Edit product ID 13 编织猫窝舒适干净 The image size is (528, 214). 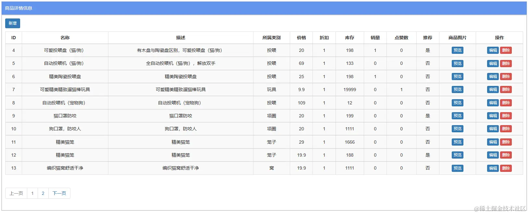[493, 168]
